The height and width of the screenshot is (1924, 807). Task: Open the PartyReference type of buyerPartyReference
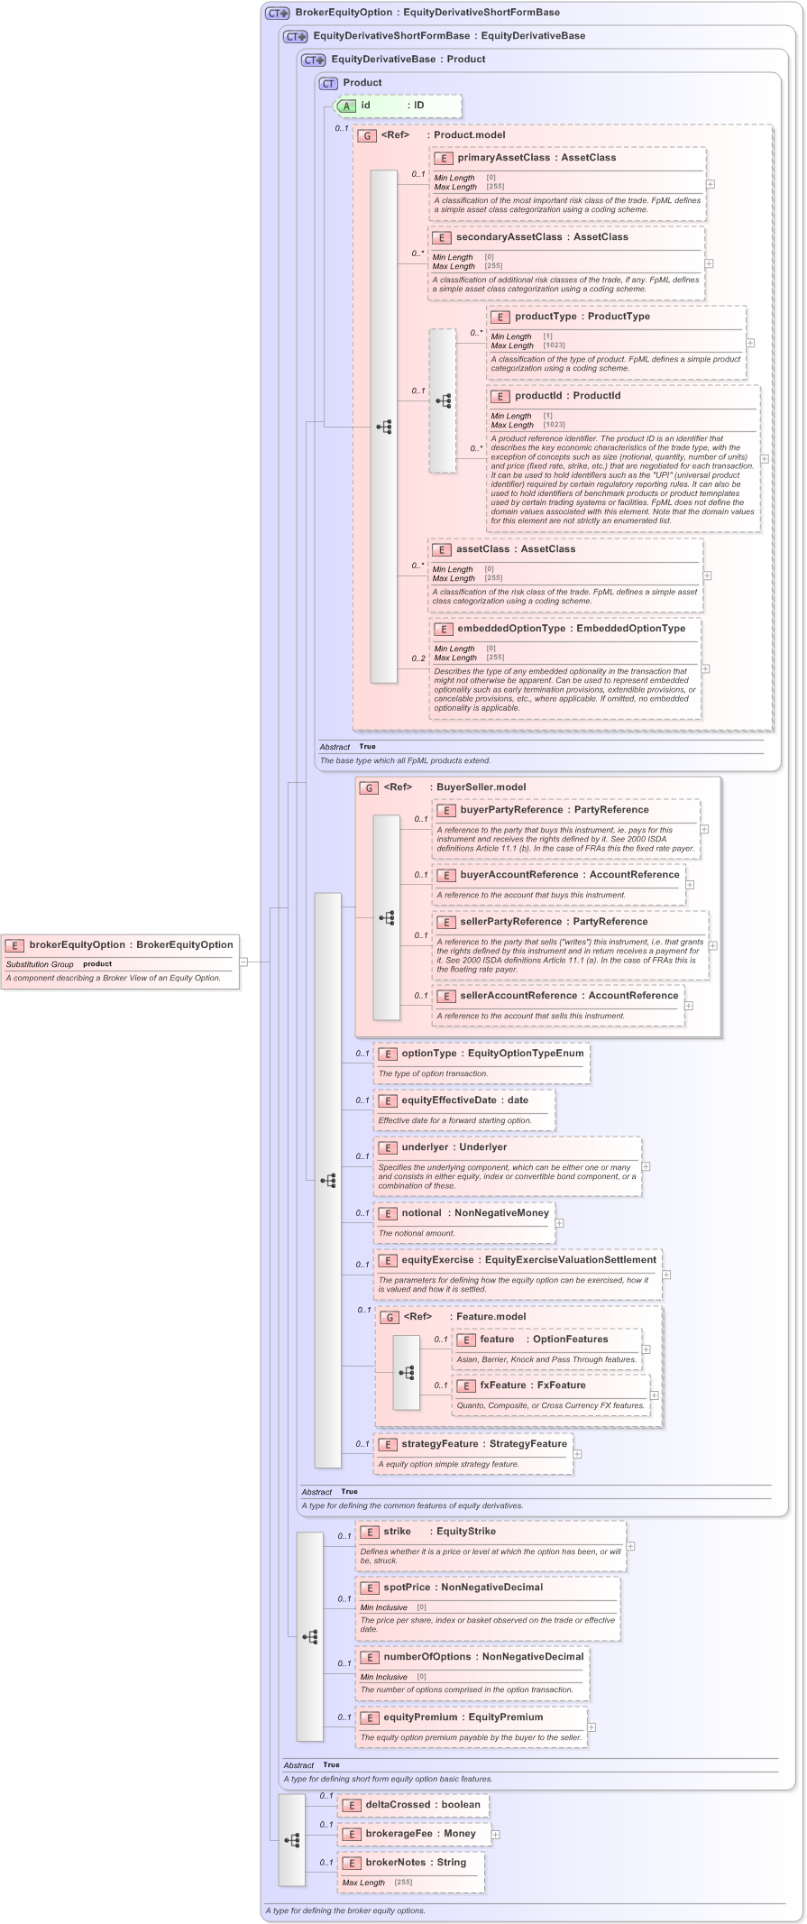click(611, 810)
